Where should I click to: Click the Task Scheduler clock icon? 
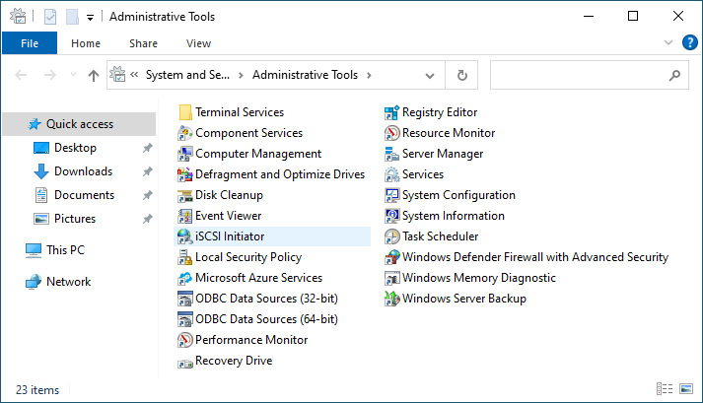click(x=391, y=236)
